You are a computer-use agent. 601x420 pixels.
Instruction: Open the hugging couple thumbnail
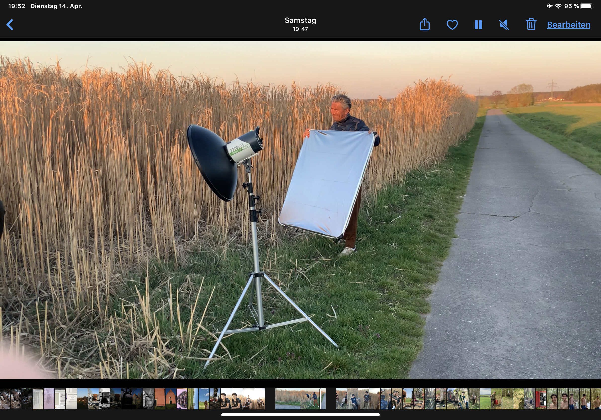(x=397, y=399)
